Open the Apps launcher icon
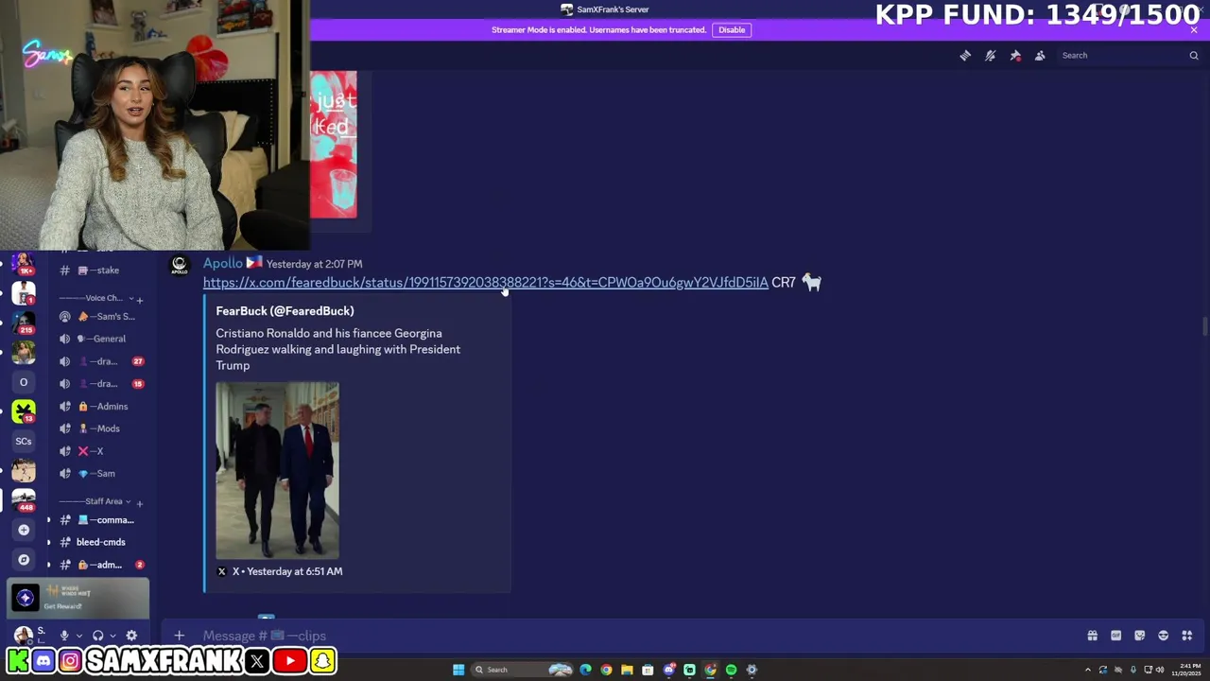Image resolution: width=1210 pixels, height=681 pixels. [1186, 636]
